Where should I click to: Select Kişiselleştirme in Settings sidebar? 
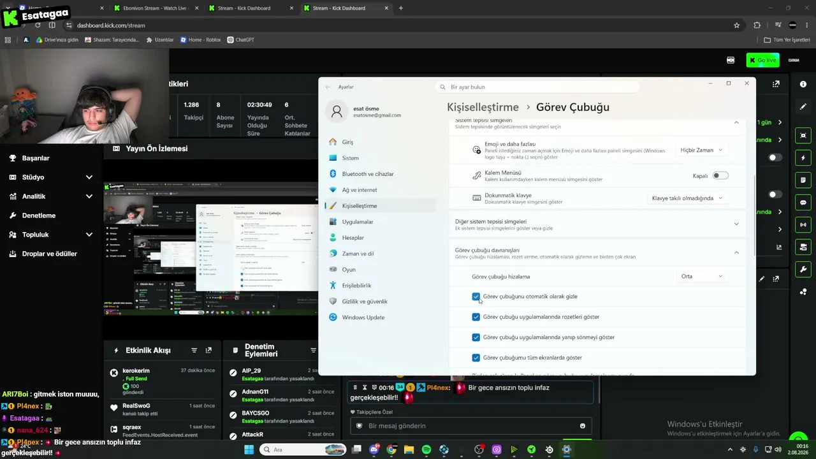[x=380, y=206]
